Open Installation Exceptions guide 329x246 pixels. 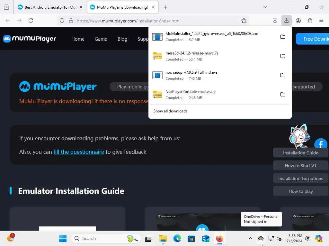(300, 178)
